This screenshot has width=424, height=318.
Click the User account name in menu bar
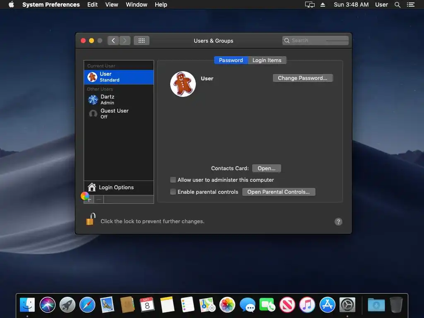pos(381,5)
